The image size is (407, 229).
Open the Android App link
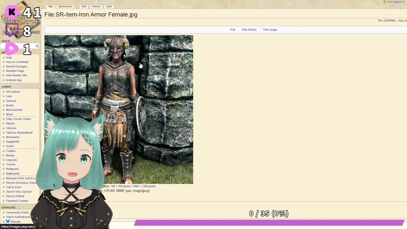[14, 80]
